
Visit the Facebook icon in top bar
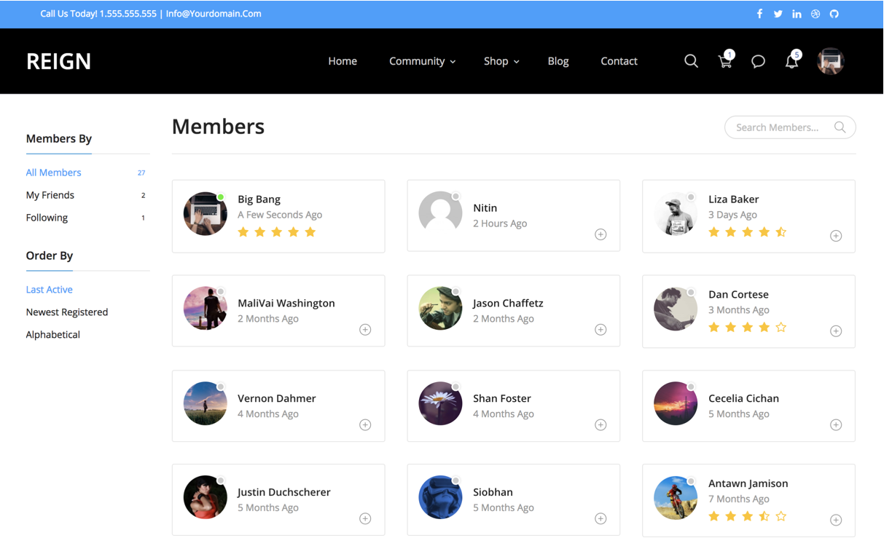pos(759,14)
